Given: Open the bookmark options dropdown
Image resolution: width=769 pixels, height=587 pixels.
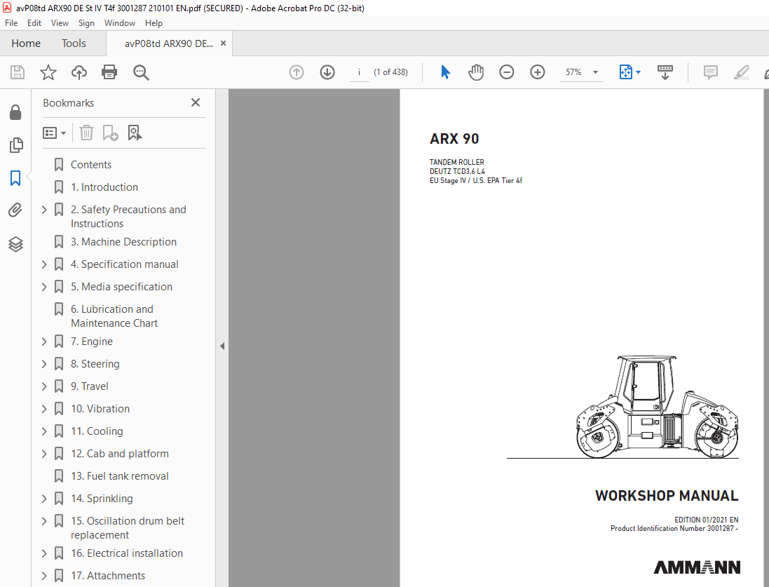Looking at the screenshot, I should pyautogui.click(x=55, y=133).
